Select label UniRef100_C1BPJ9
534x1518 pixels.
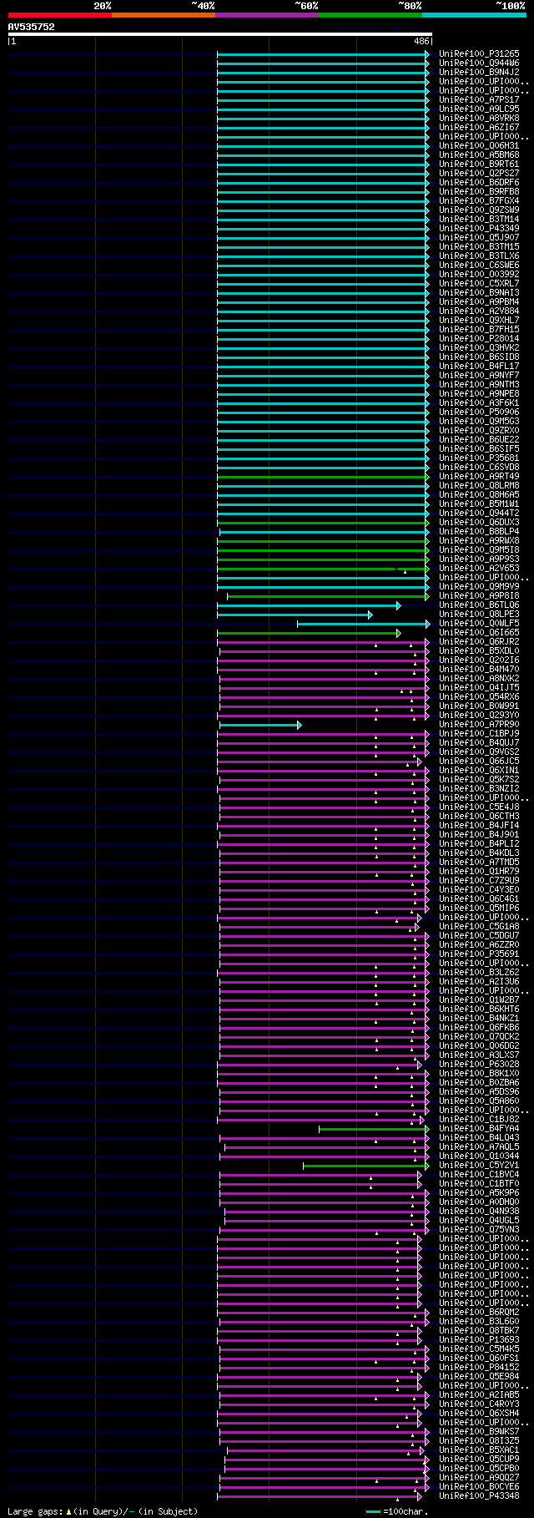[x=479, y=734]
